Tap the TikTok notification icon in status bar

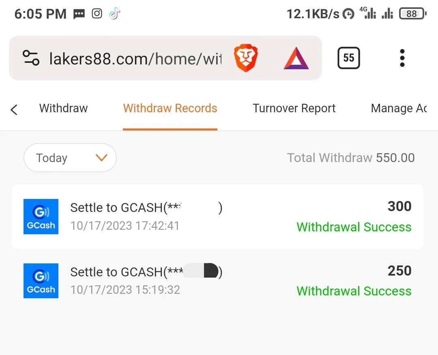[x=114, y=13]
